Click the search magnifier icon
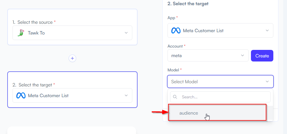287x134 pixels. click(175, 97)
